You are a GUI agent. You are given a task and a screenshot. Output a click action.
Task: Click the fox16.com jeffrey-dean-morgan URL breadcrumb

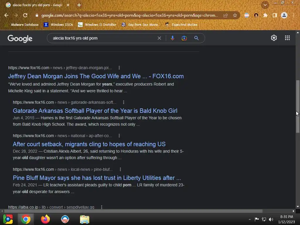[x=60, y=68]
